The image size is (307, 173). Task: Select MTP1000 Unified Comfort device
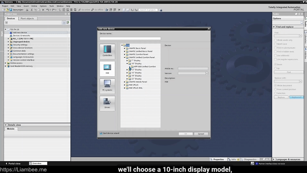(x=144, y=66)
